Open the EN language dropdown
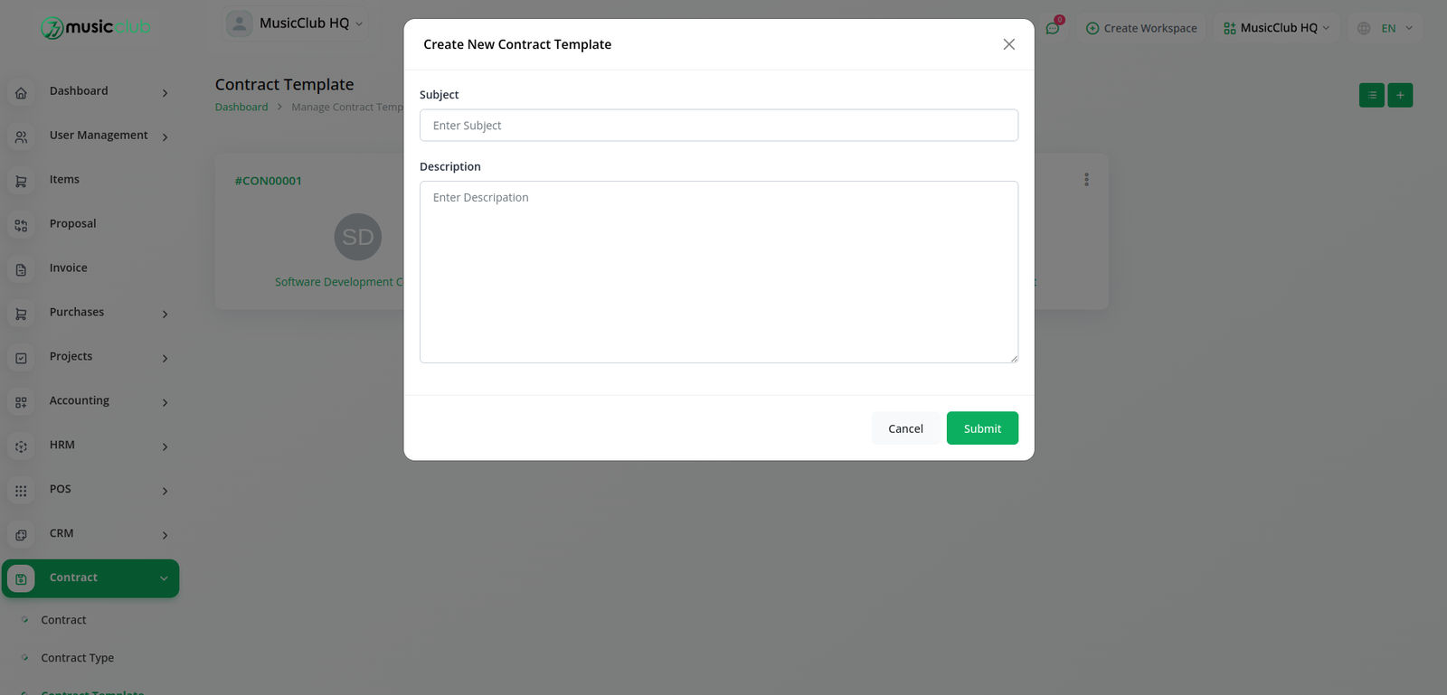Screen dimensions: 1447x695 pos(1385,28)
